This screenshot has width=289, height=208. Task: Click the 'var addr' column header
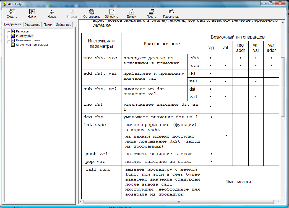tap(271, 48)
